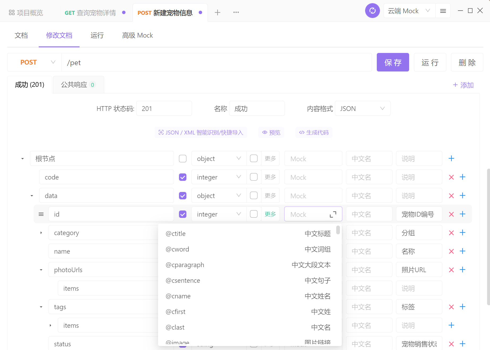Click the 项目概览 grid icon
Viewport: 490px width, 350px height.
12,12
